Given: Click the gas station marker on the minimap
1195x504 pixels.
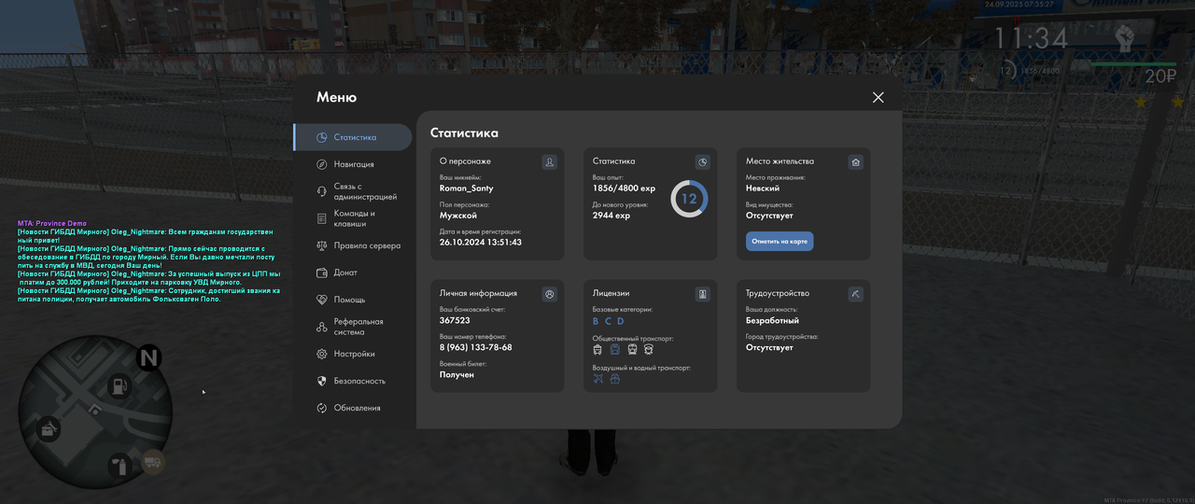Looking at the screenshot, I should [119, 385].
